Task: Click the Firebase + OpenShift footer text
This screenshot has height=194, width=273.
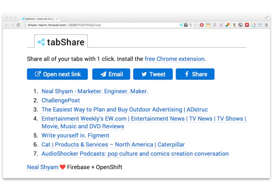Action: 95,167
